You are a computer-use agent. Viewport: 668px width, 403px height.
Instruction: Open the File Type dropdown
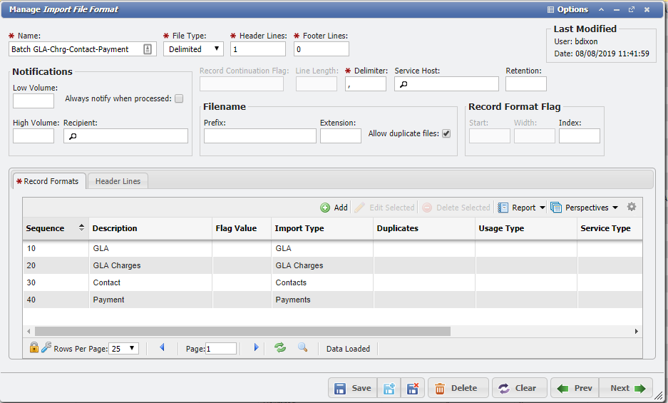click(193, 49)
